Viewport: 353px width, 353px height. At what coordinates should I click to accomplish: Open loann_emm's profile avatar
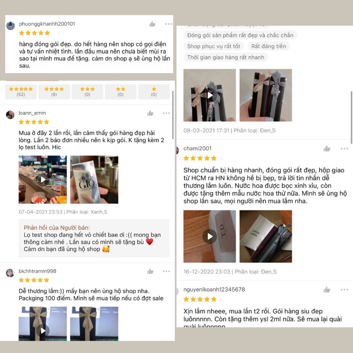pos(10,115)
